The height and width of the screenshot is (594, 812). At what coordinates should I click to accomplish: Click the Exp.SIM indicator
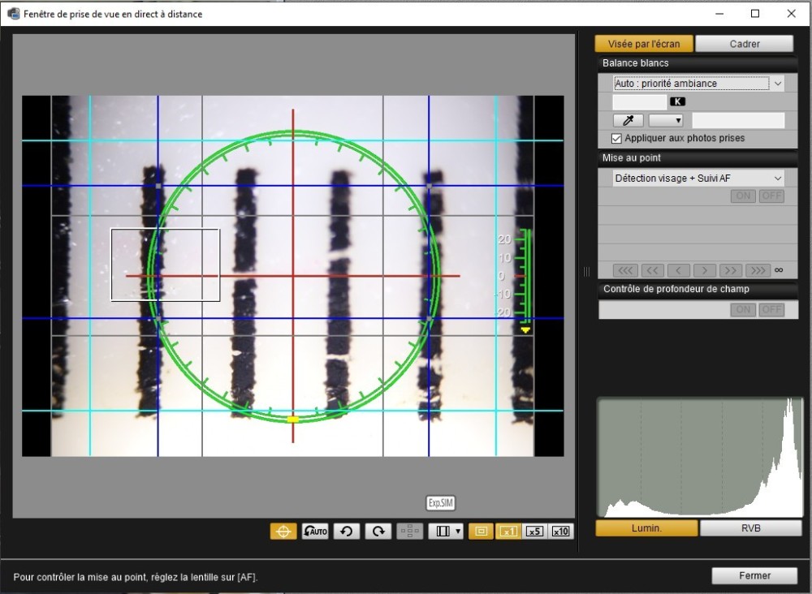pos(441,503)
